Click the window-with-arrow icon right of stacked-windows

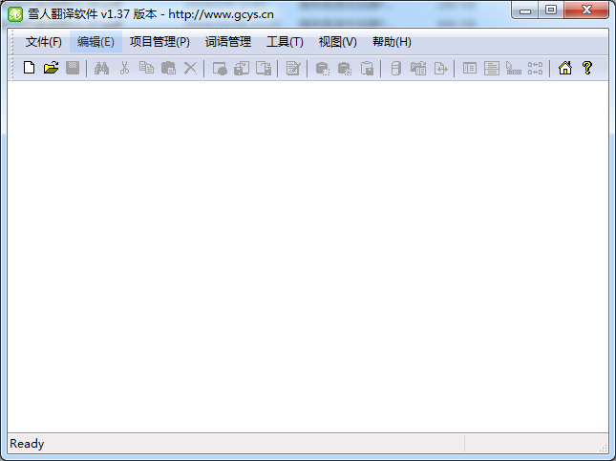click(264, 68)
